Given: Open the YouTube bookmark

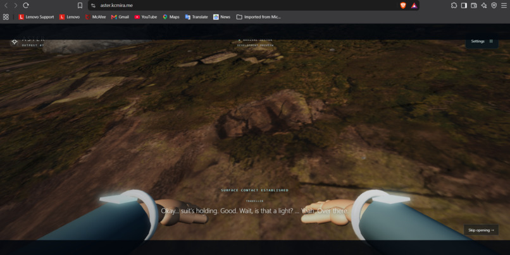Looking at the screenshot, I should (x=146, y=17).
